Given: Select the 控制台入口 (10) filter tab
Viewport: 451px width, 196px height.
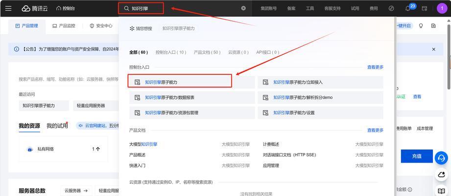Looking at the screenshot, I should coord(171,52).
